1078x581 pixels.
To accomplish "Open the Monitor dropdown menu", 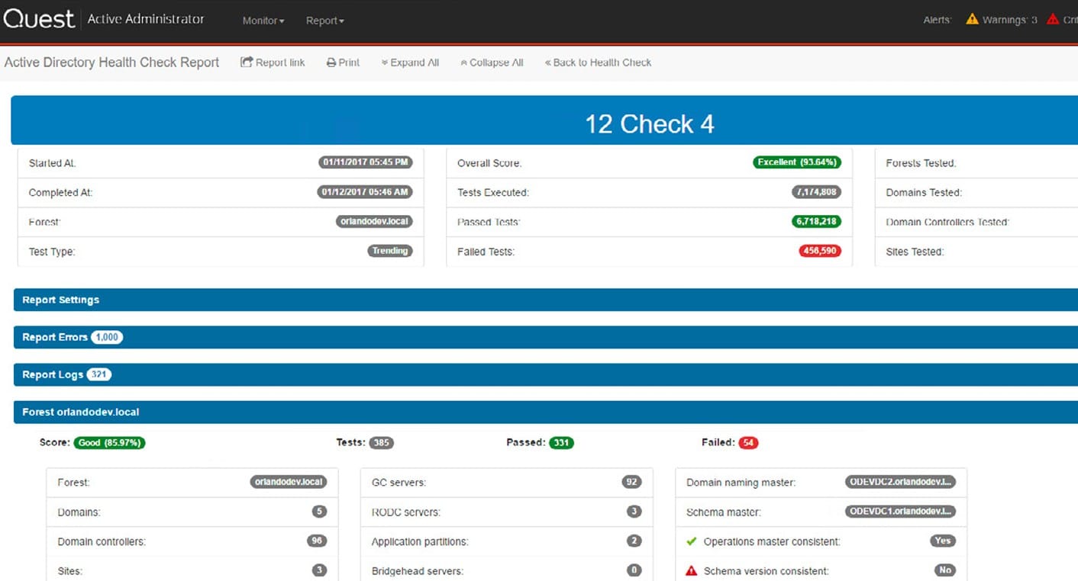I will tap(263, 21).
